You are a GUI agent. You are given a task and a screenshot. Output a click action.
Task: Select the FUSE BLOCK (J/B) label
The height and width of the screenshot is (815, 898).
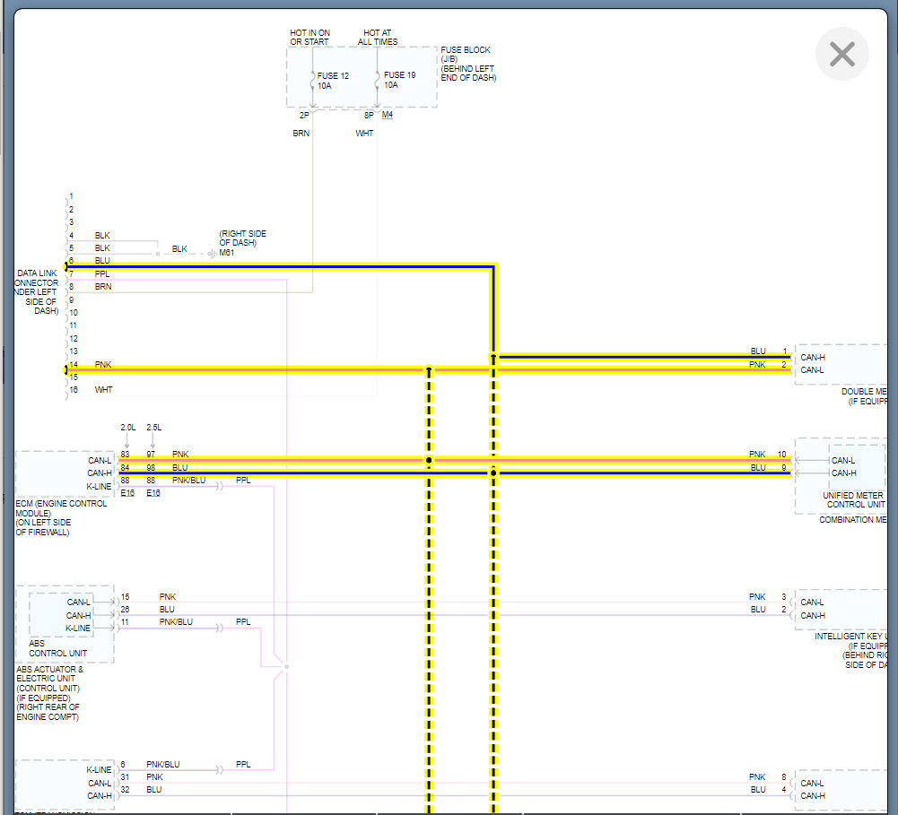[x=468, y=64]
